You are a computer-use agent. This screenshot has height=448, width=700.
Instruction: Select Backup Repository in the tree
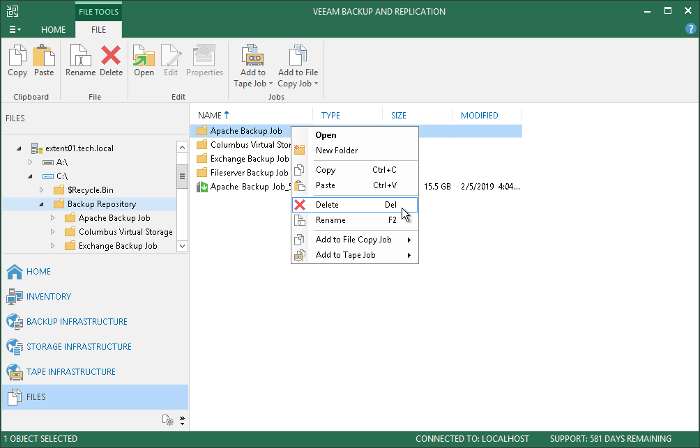(102, 204)
